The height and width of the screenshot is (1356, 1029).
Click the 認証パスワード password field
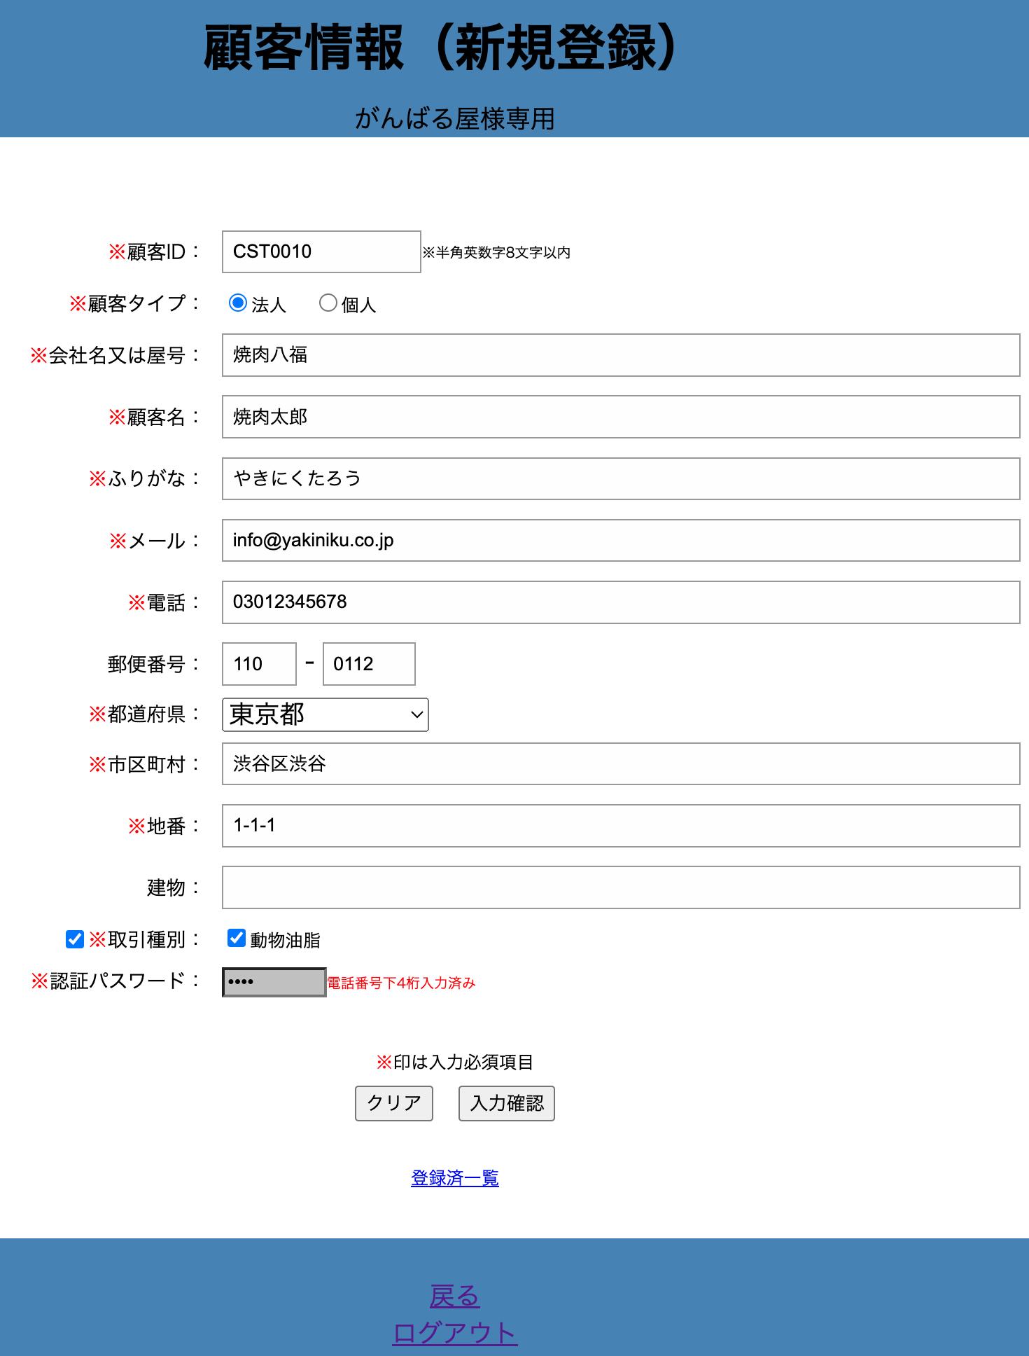(x=274, y=982)
